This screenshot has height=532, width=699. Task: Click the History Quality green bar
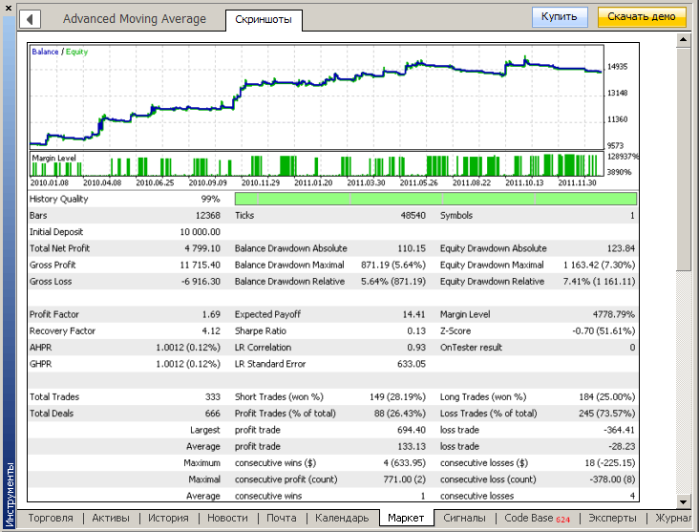tap(435, 199)
